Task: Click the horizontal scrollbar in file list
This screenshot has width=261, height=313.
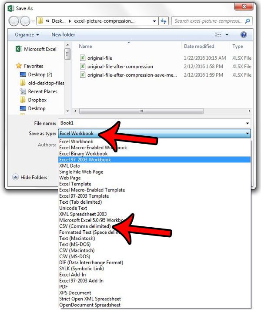Action: click(x=141, y=111)
